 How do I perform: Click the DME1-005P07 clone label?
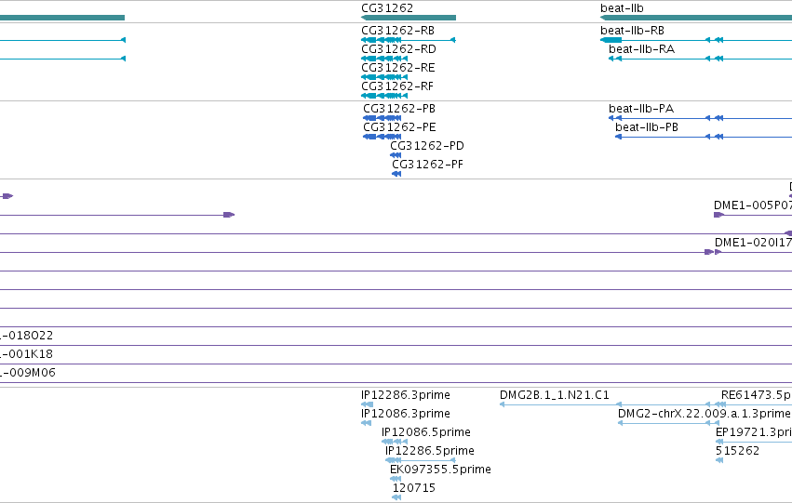click(753, 205)
